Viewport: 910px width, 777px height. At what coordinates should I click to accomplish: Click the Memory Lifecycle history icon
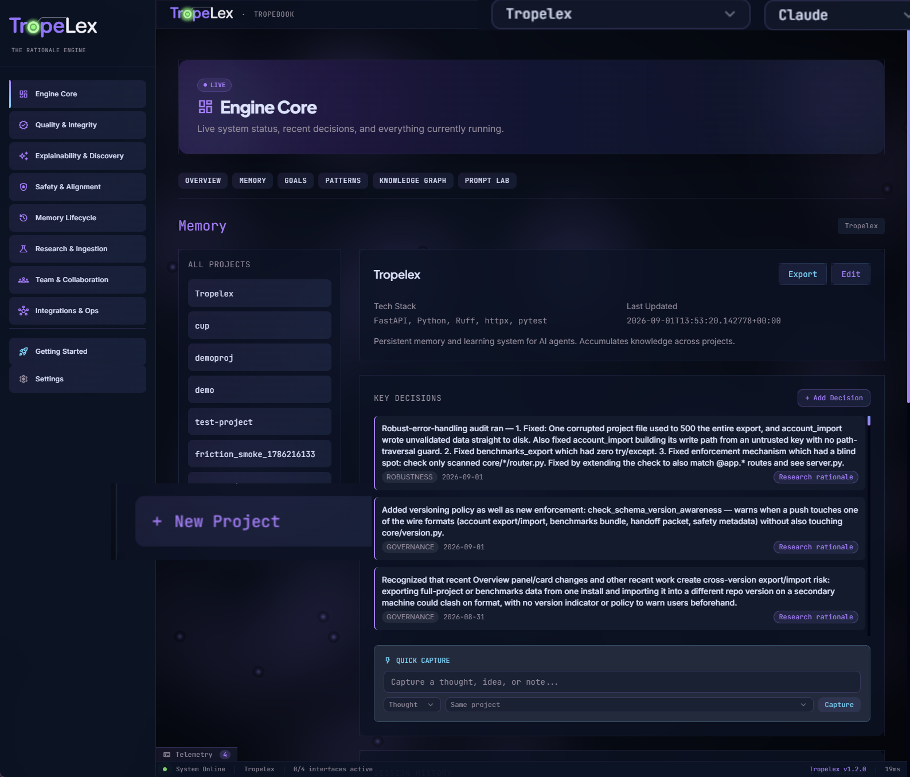point(24,218)
